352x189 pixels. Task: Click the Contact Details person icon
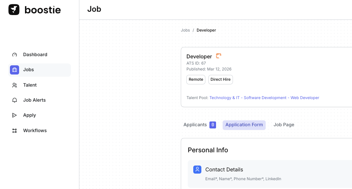coord(197,170)
